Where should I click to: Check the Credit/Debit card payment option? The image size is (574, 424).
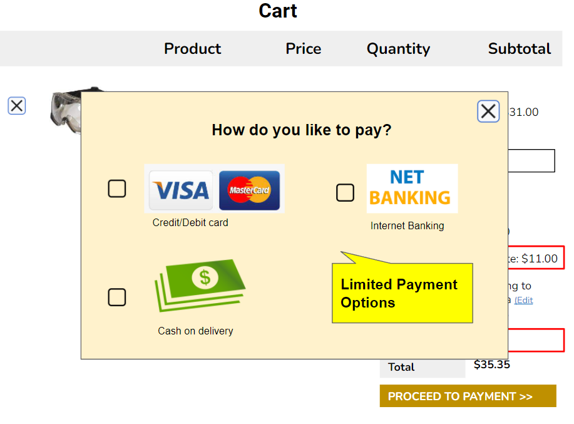(x=116, y=189)
